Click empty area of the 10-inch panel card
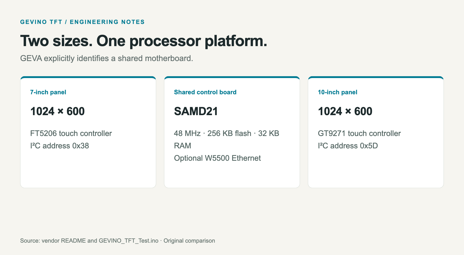Screen dimensions: 464x255 [376, 170]
